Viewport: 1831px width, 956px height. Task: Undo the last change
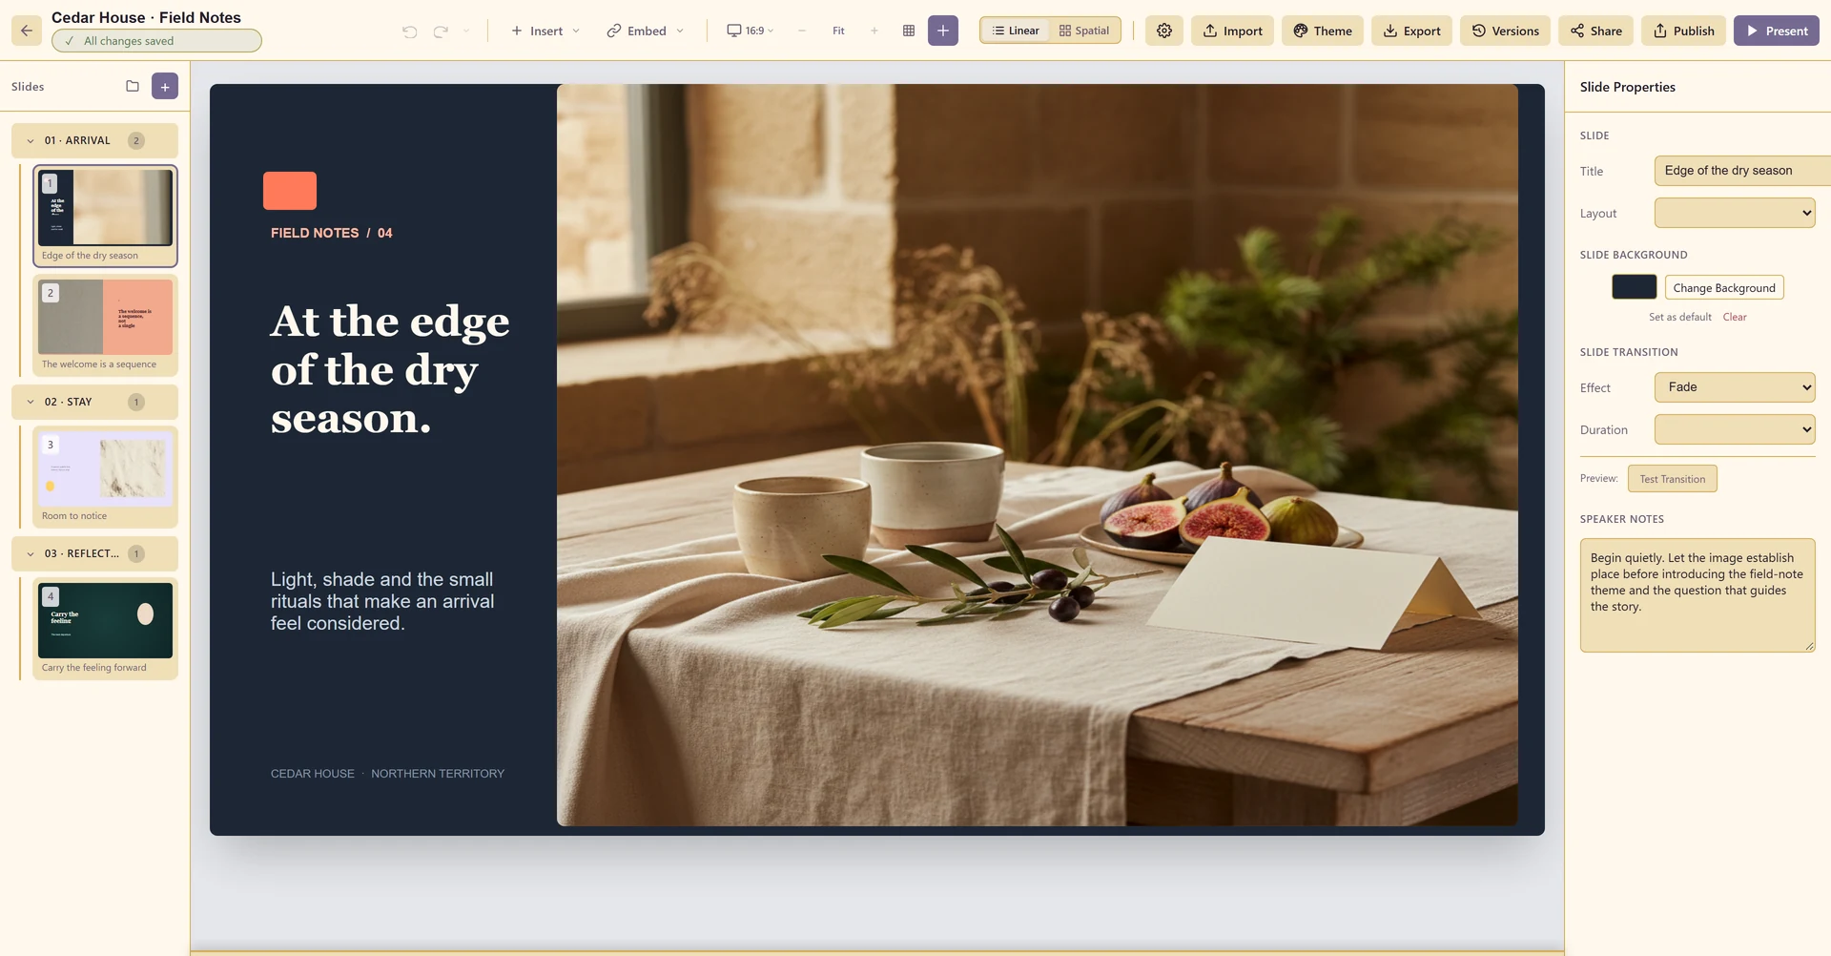pyautogui.click(x=410, y=31)
